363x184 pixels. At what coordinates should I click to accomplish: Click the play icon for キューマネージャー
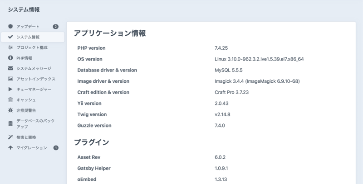pyautogui.click(x=10, y=89)
